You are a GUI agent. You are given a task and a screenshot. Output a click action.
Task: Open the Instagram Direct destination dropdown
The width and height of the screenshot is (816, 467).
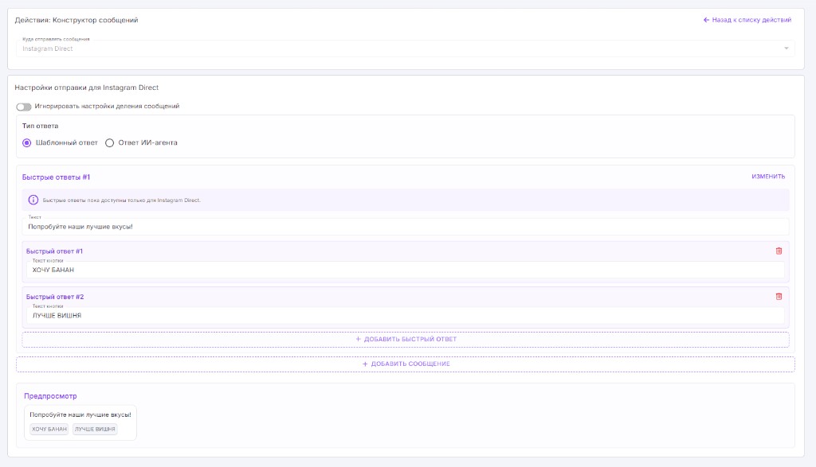(x=406, y=49)
